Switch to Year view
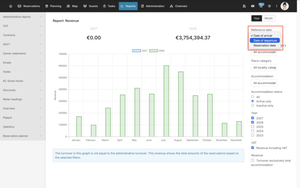This screenshot has width=300, height=188. tap(257, 18)
